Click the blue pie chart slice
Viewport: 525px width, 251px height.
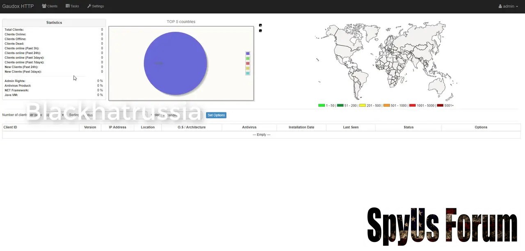coord(176,64)
